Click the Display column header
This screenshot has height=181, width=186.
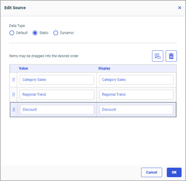click(x=104, y=68)
